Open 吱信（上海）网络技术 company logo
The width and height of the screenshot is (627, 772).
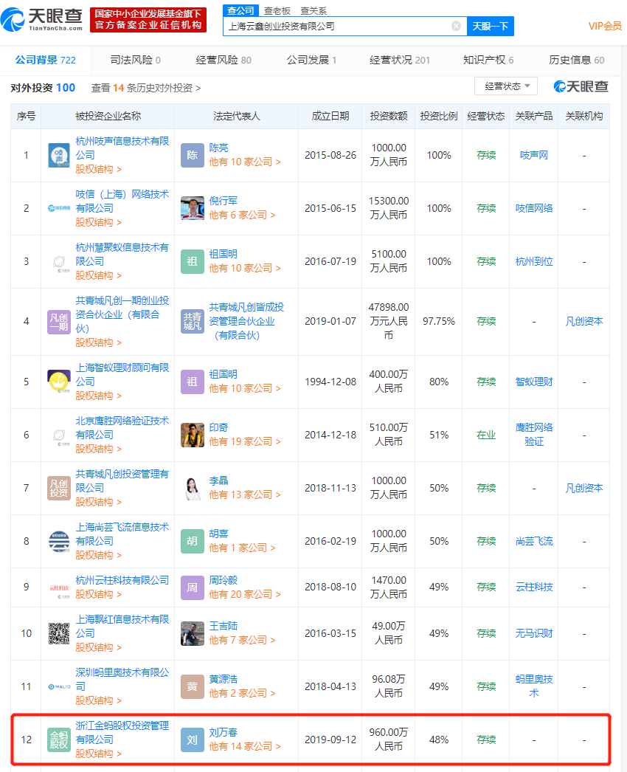pyautogui.click(x=59, y=208)
